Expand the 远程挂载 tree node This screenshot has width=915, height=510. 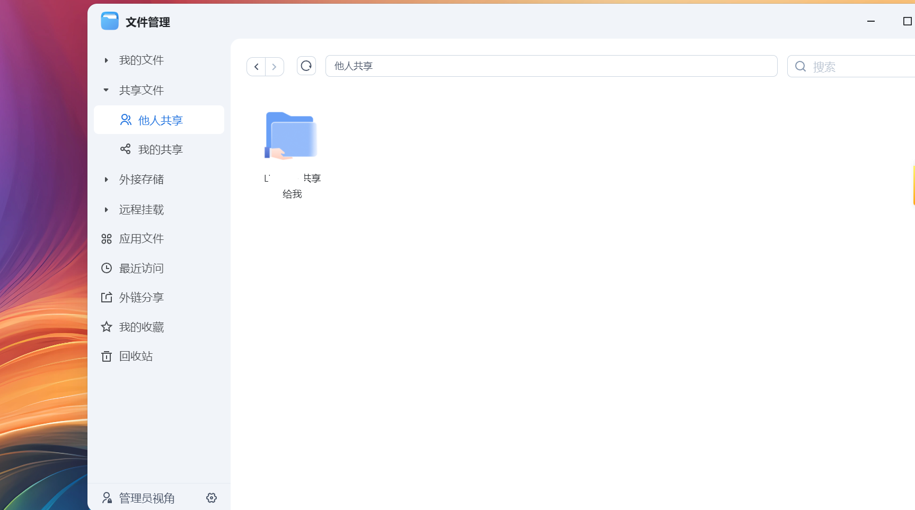[x=106, y=210]
